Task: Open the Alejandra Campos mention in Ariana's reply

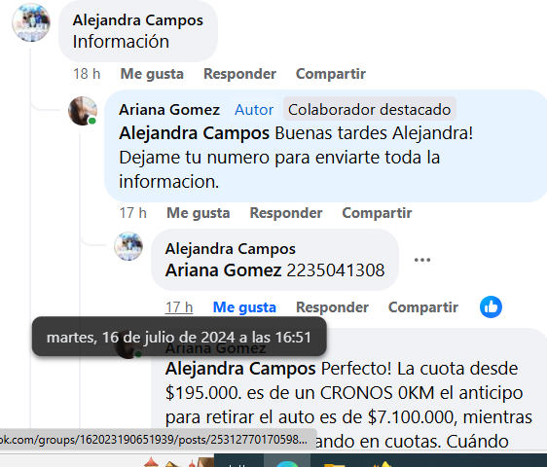Action: (194, 133)
